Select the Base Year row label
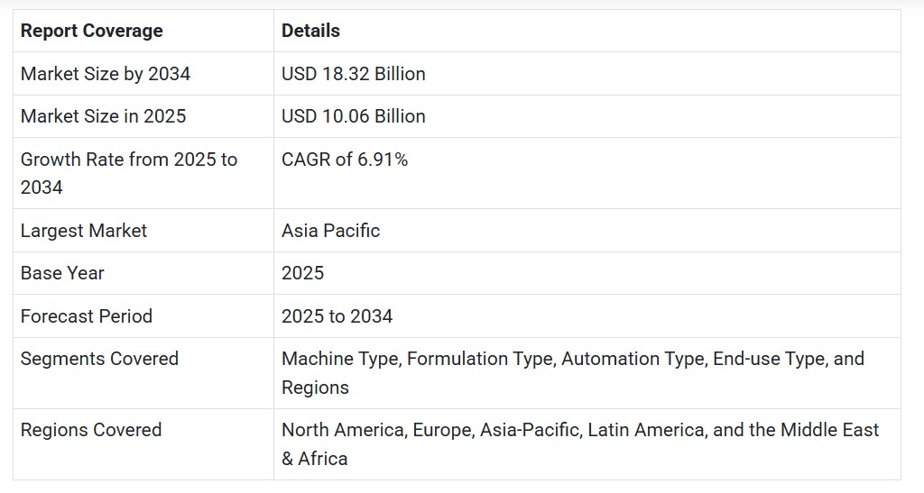The image size is (924, 493). coord(62,273)
